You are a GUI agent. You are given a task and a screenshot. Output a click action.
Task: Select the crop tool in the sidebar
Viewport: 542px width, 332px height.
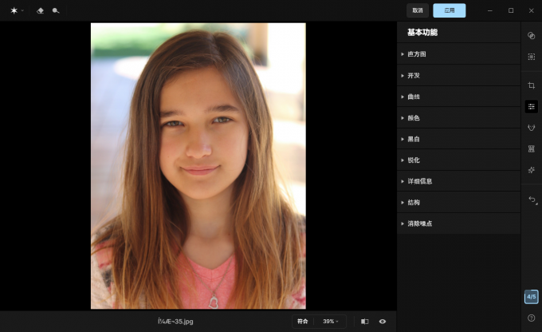[532, 85]
